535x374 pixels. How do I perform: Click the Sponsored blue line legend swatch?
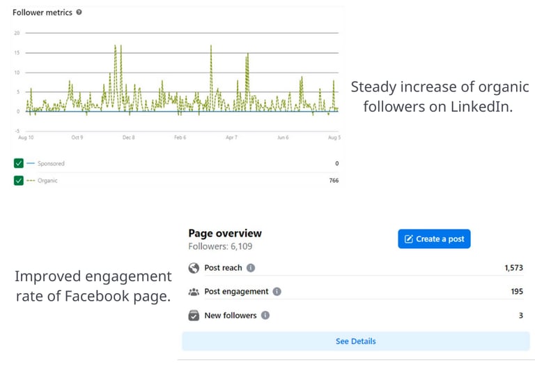pos(31,163)
